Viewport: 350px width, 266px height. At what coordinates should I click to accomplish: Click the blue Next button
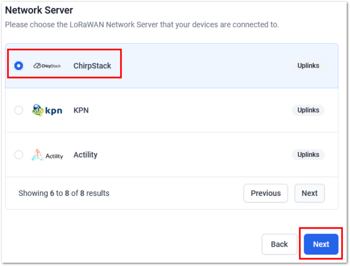point(321,244)
